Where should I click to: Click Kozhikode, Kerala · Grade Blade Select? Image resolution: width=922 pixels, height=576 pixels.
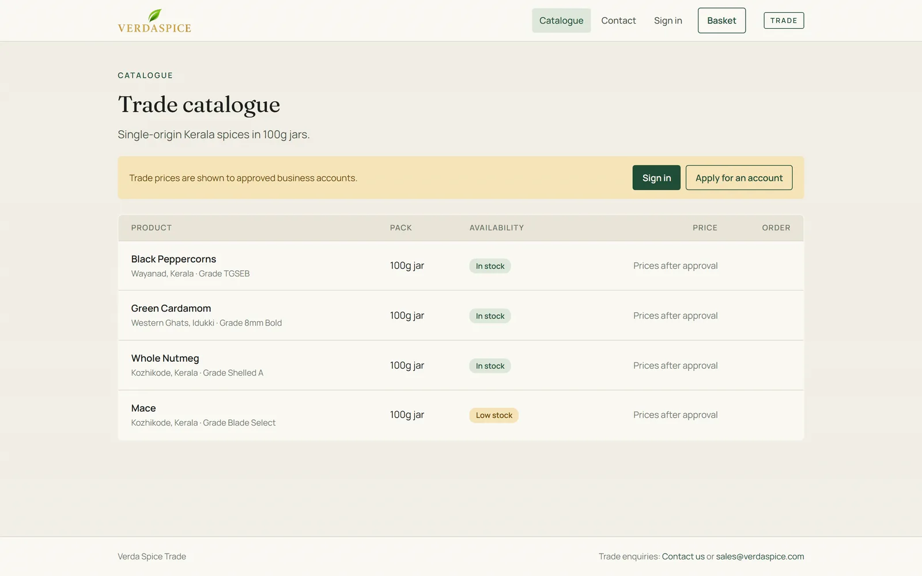[203, 423]
